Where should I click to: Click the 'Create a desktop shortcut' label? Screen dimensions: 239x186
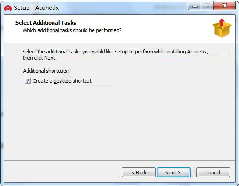point(62,81)
